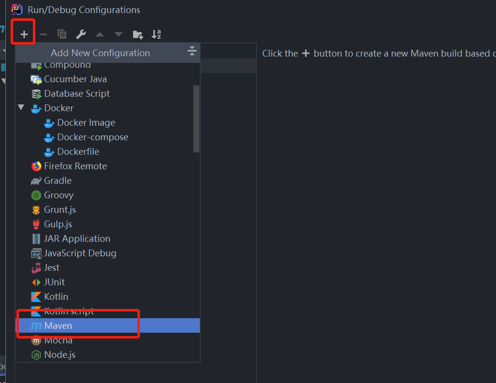The height and width of the screenshot is (383, 496).
Task: Click the Maven m icon
Action: coord(36,326)
